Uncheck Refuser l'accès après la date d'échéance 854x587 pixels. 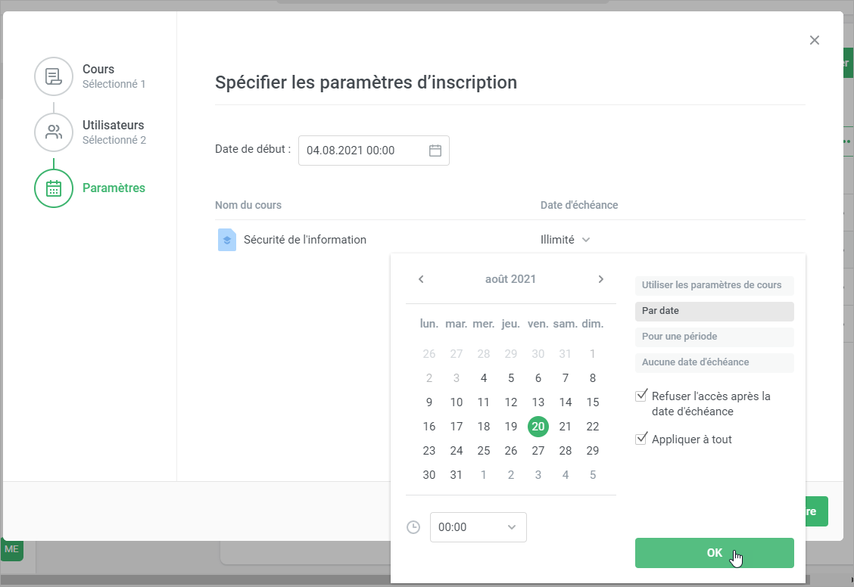click(642, 396)
